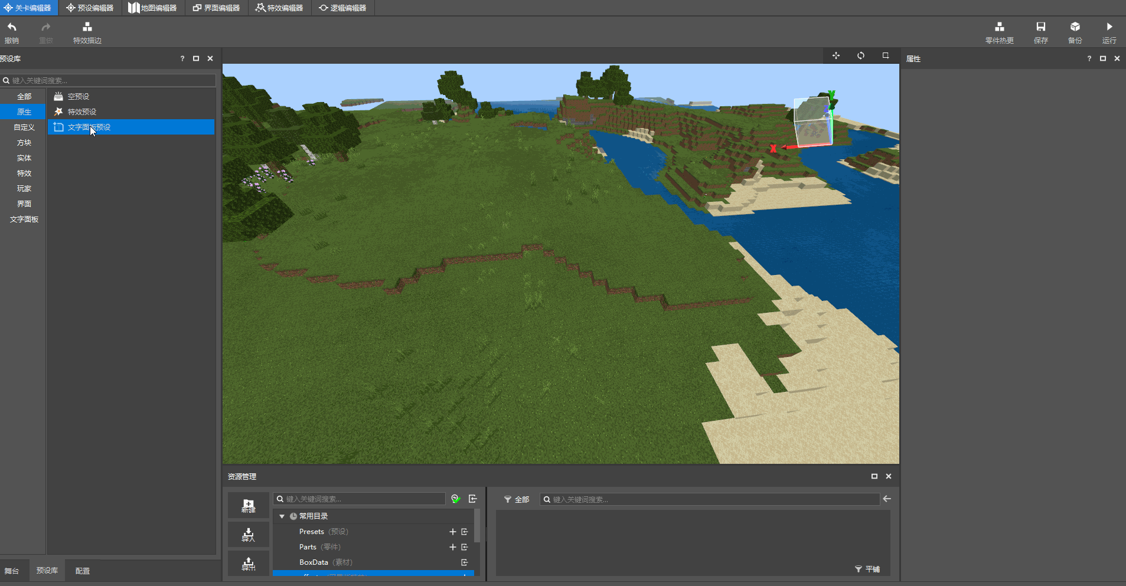Click the locate icon on Presets row
This screenshot has height=586, width=1126.
coord(465,532)
